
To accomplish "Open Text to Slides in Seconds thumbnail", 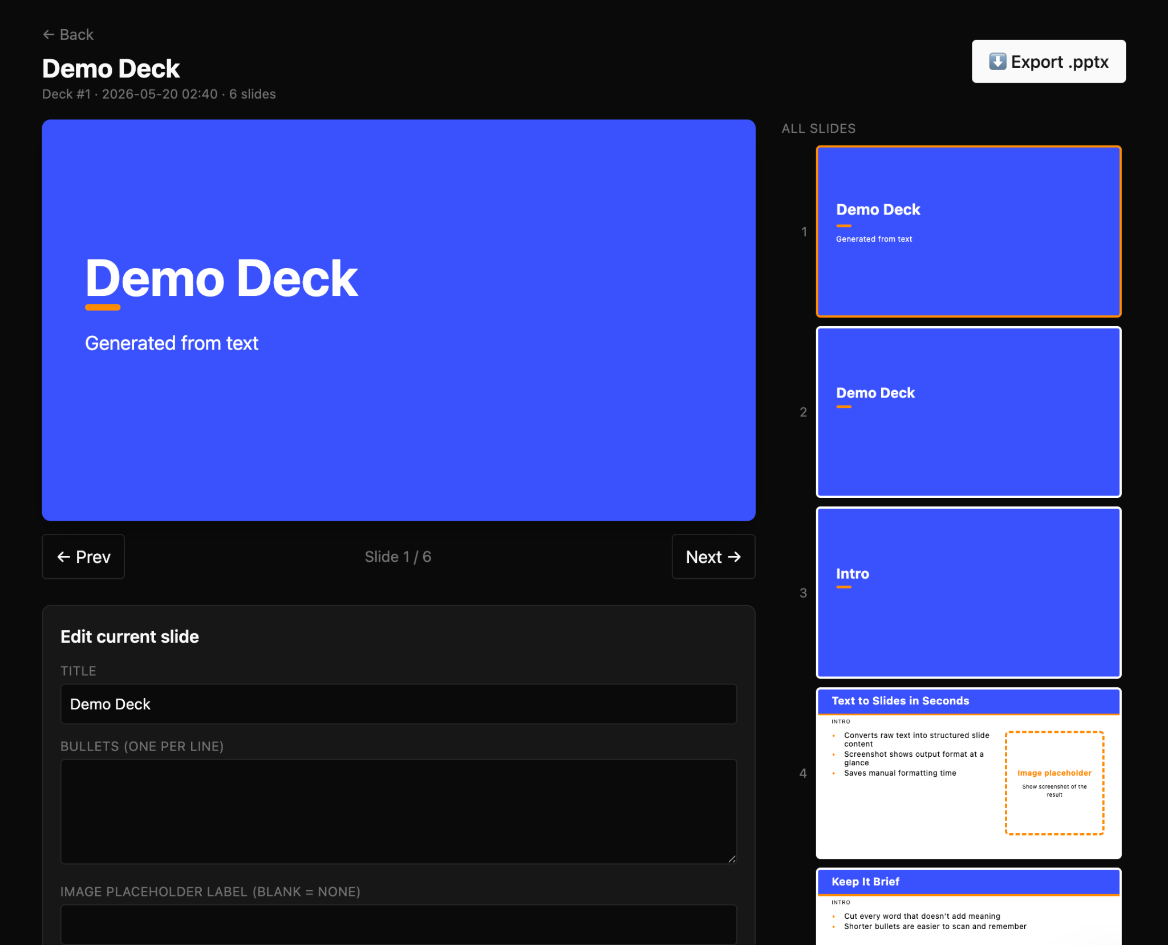I will (x=968, y=773).
